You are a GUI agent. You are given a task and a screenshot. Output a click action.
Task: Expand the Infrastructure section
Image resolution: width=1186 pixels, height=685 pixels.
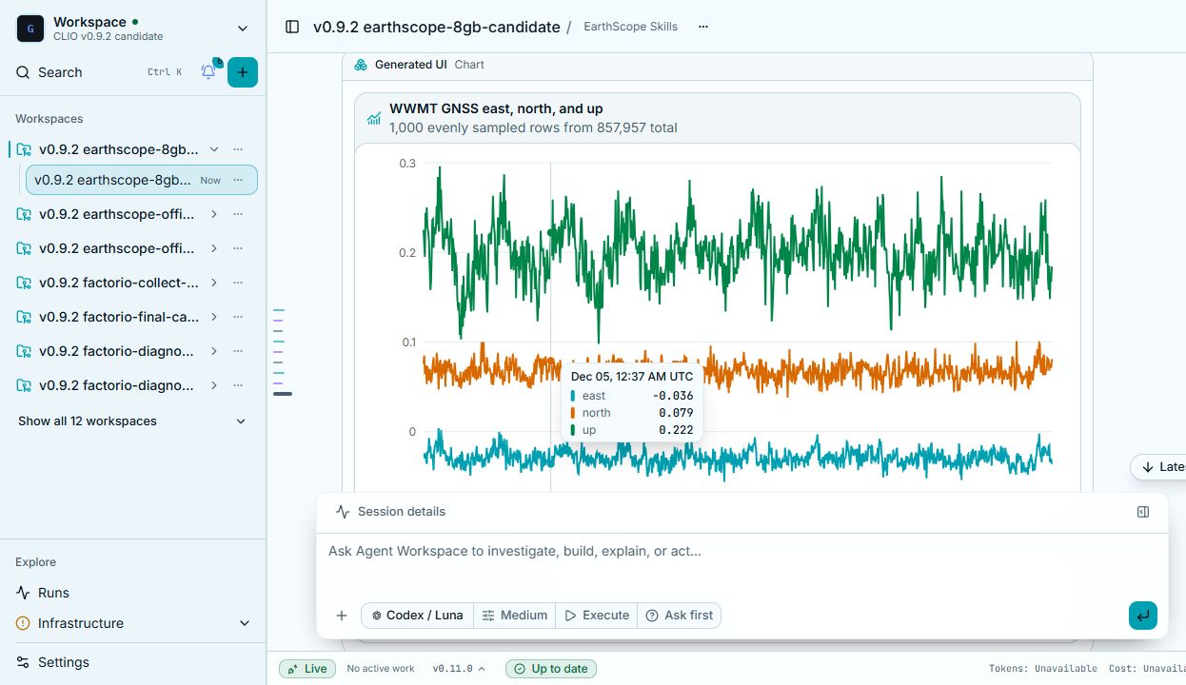[132, 623]
